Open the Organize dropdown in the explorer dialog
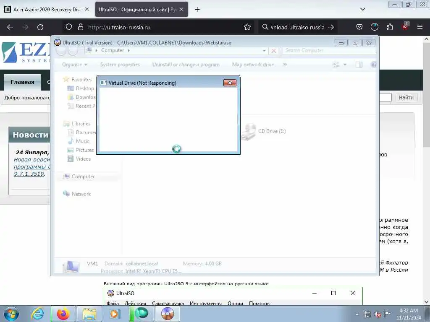This screenshot has width=430, height=322. pos(75,65)
